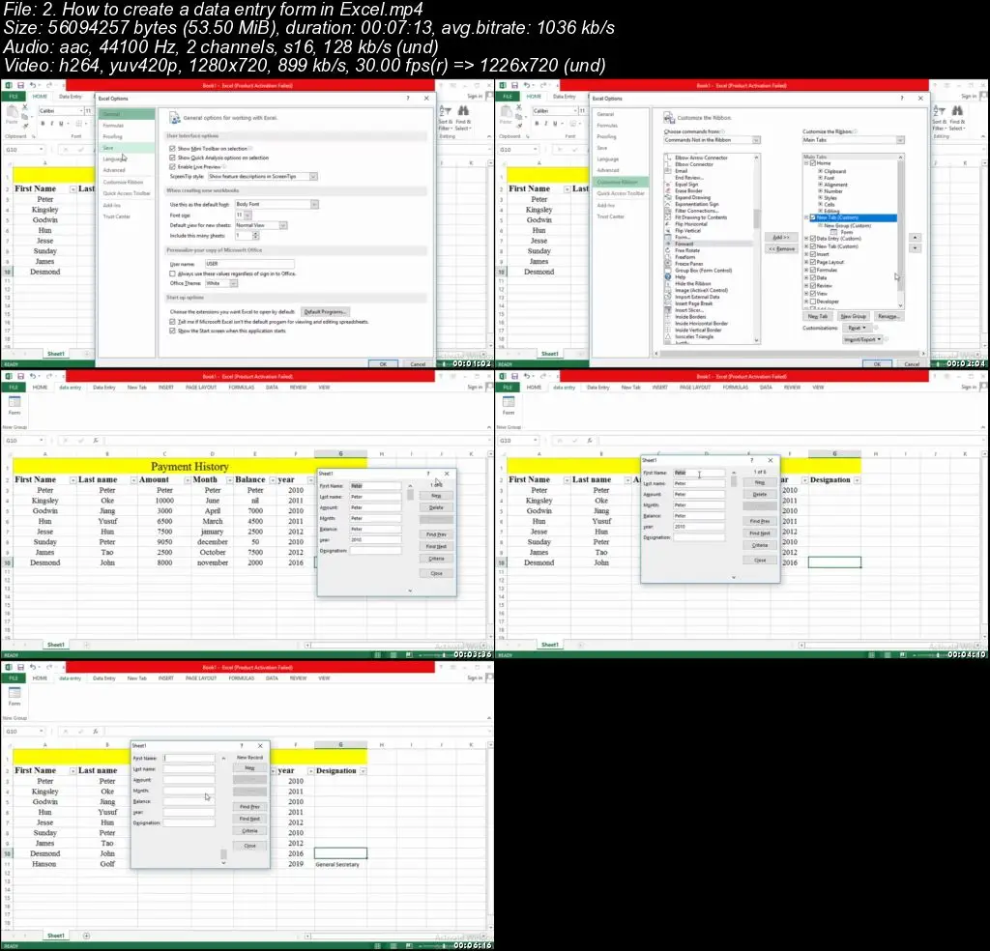The image size is (990, 951).
Task: Select Form item under New Group (Custom)
Action: (847, 232)
